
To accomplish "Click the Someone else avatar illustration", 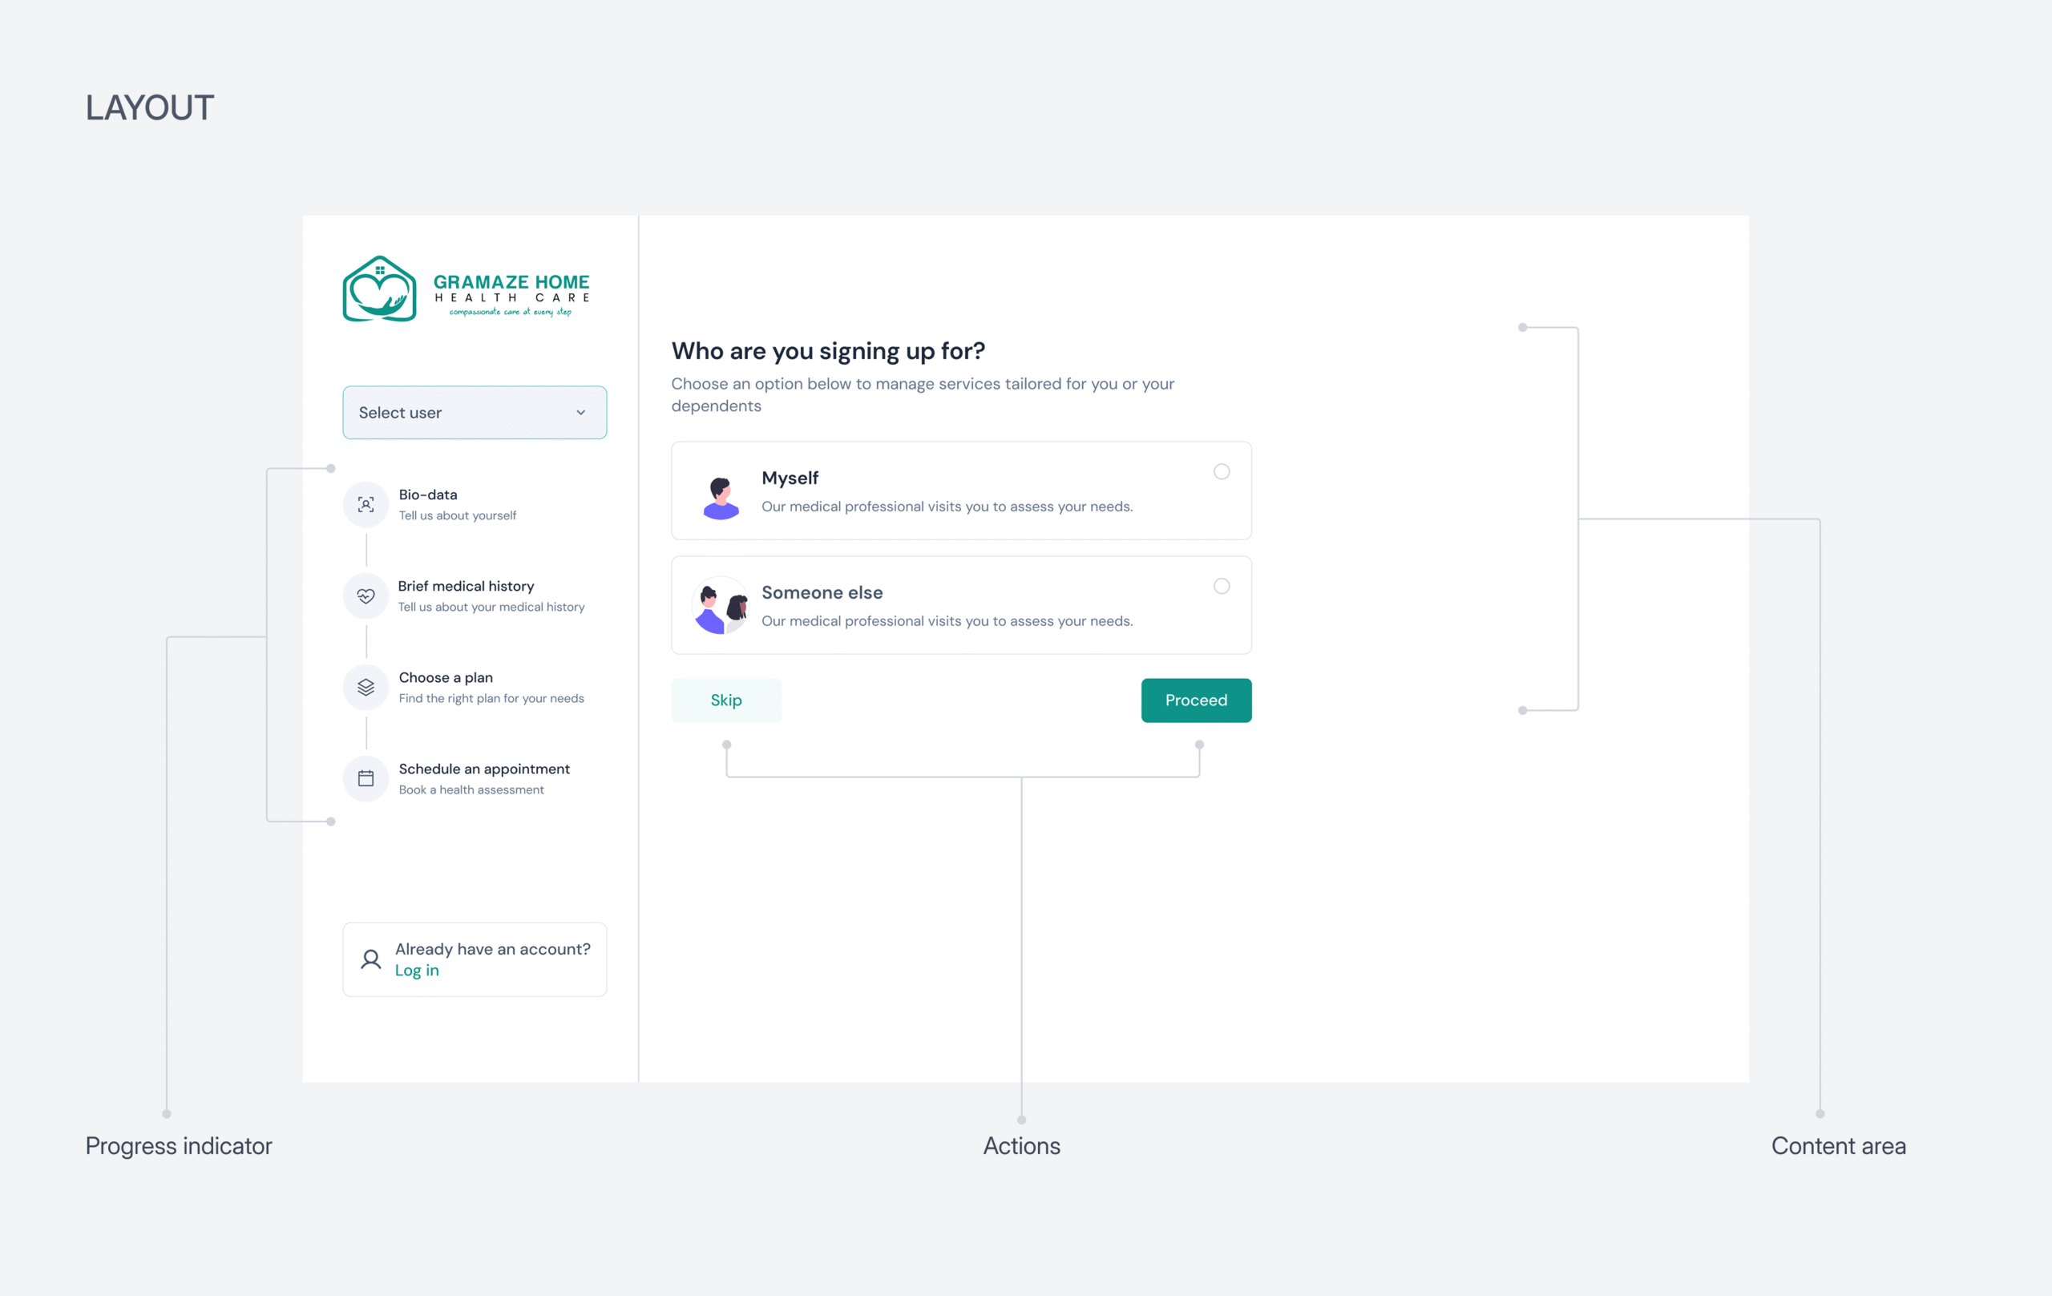I will click(721, 606).
